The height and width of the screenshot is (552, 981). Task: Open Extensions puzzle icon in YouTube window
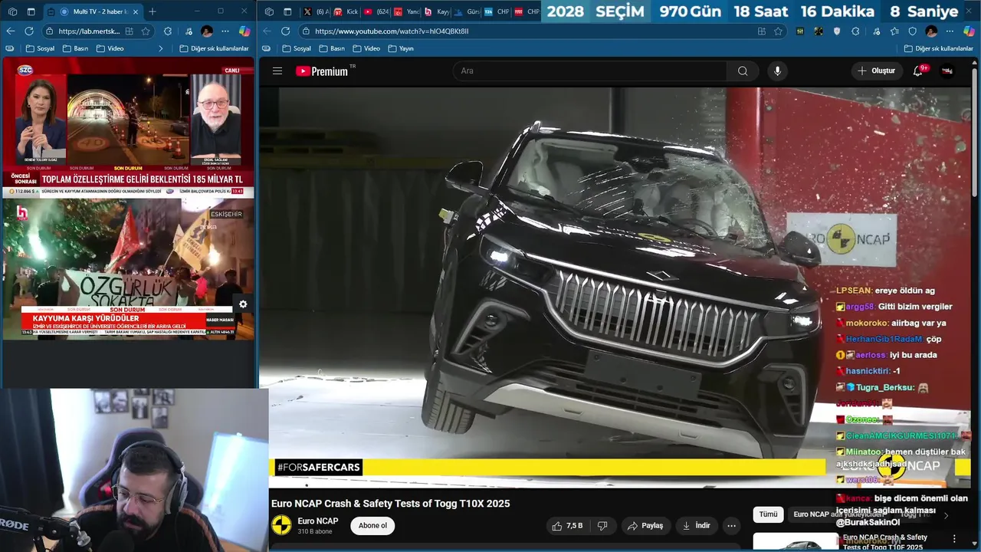pos(855,31)
